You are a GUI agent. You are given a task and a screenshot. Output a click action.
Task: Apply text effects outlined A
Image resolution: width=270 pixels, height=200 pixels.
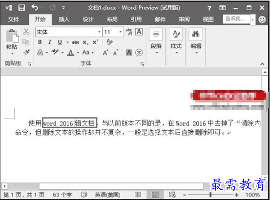[40, 53]
